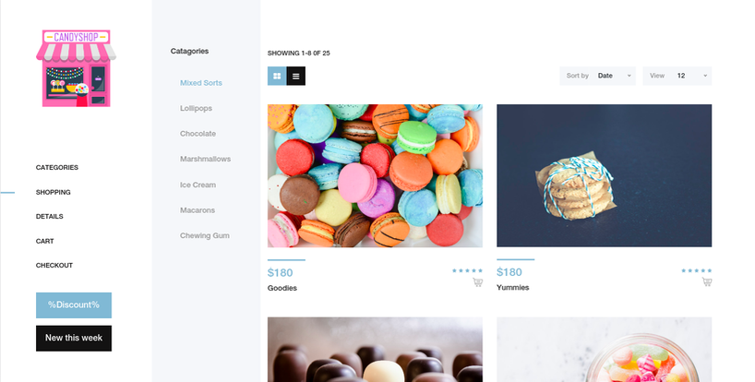Image resolution: width=755 pixels, height=382 pixels.
Task: Click the CandyShop logo
Action: (x=76, y=68)
